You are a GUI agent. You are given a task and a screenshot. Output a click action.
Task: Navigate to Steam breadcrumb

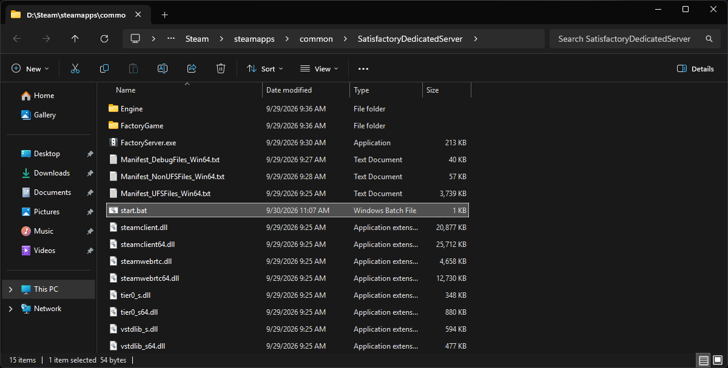[197, 39]
